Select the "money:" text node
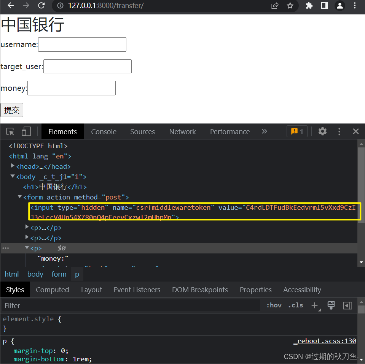The width and height of the screenshot is (365, 364). pos(53,258)
